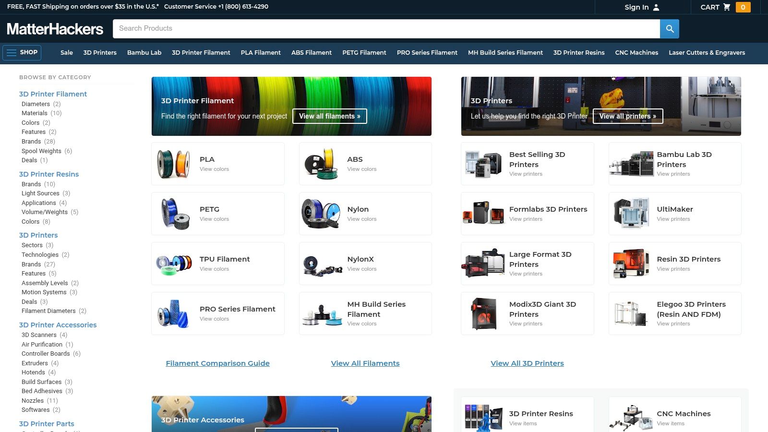Open the SHOP hamburger menu
This screenshot has height=432, width=768.
22,52
